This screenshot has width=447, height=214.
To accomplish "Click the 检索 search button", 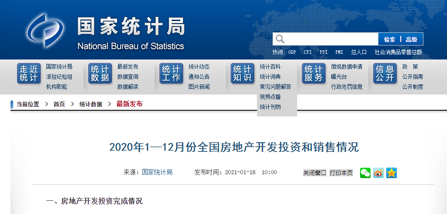I will click(x=389, y=39).
